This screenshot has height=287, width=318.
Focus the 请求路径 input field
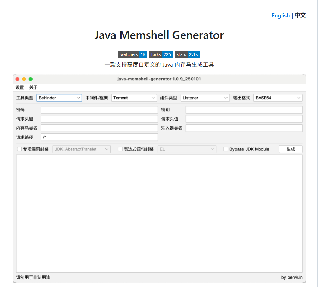pos(99,137)
